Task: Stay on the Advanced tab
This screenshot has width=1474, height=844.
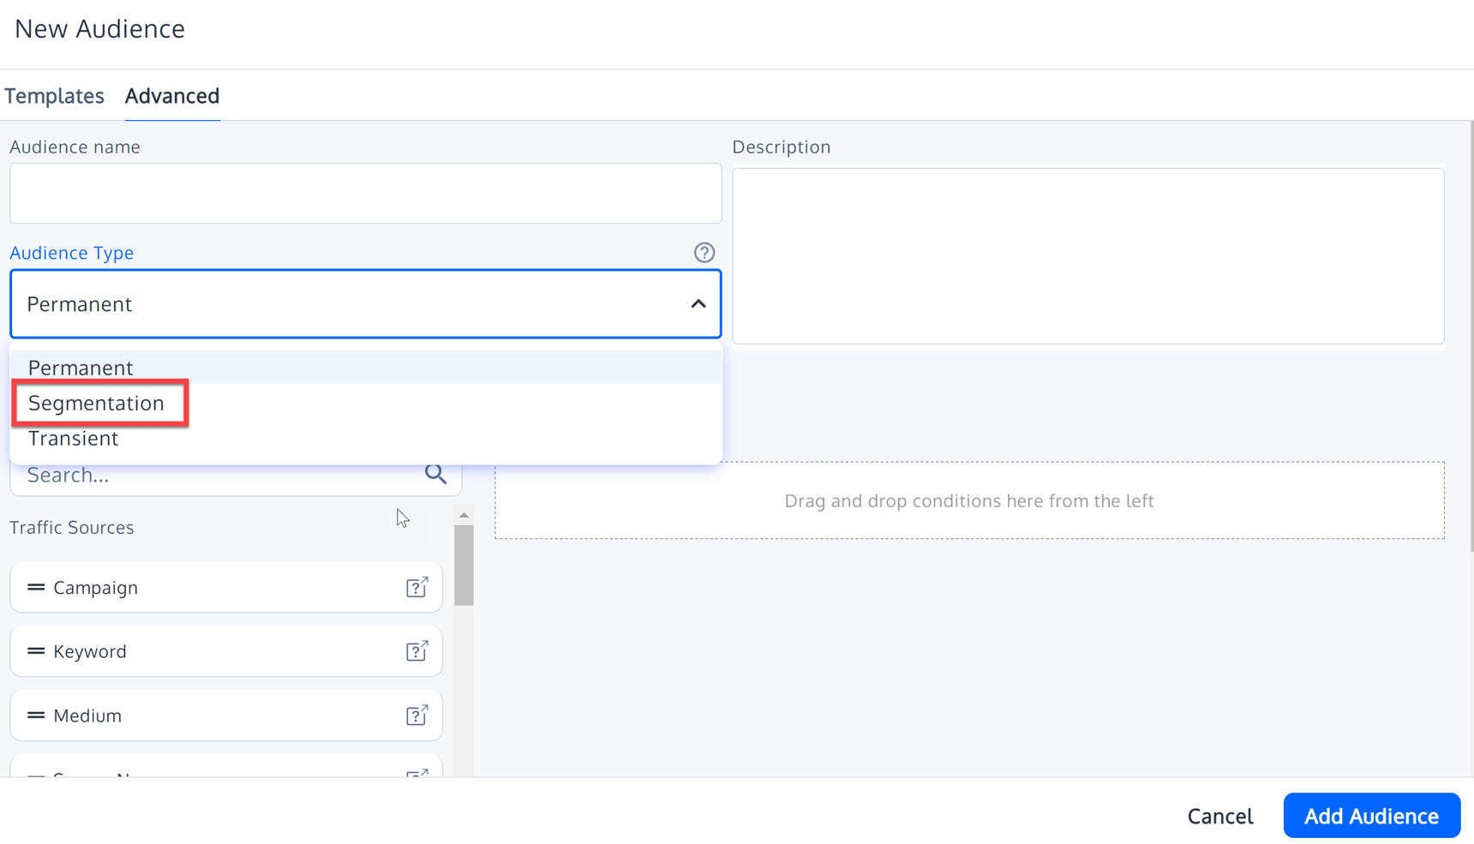Action: 171,96
